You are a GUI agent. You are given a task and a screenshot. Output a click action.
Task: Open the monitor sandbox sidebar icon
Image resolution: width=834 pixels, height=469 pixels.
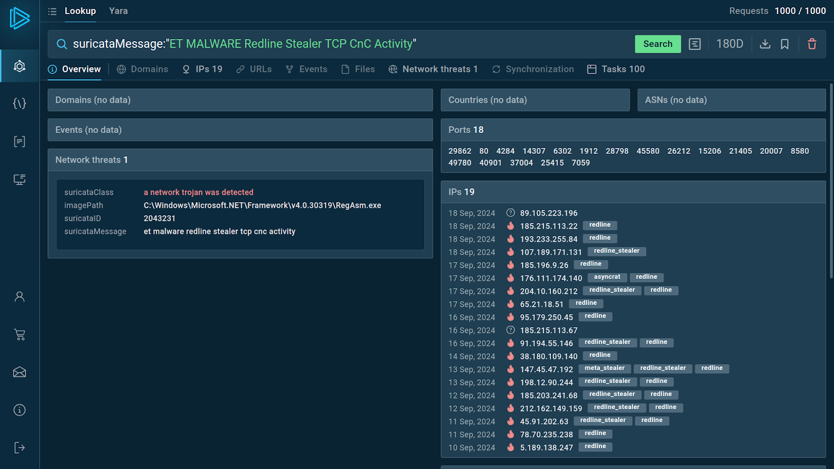pyautogui.click(x=19, y=179)
